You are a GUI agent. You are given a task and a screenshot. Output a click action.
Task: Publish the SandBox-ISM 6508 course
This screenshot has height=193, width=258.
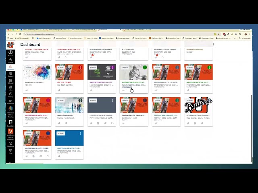pos(125,101)
